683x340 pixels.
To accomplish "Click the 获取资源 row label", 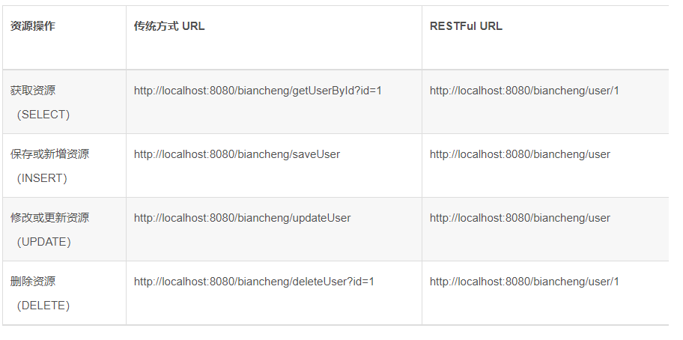I will (x=32, y=91).
